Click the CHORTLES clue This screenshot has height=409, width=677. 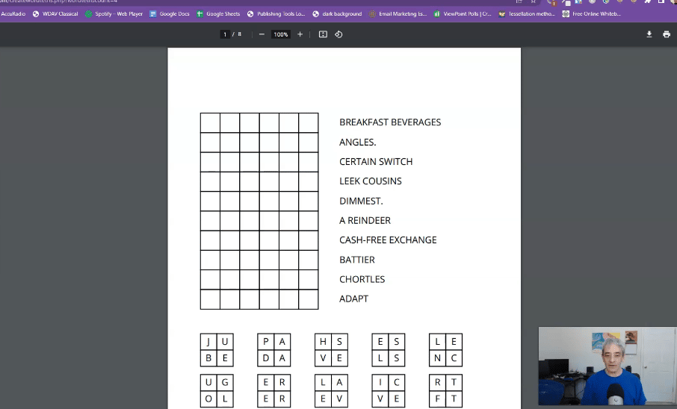click(x=362, y=279)
